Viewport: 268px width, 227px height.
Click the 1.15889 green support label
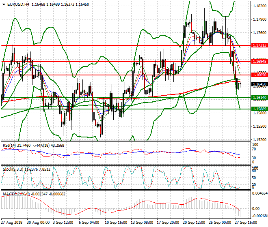pyautogui.click(x=259, y=109)
